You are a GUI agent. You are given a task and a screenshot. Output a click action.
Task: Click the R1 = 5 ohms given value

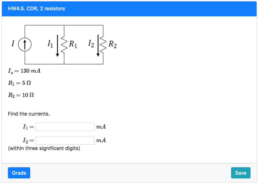pyautogui.click(x=19, y=83)
